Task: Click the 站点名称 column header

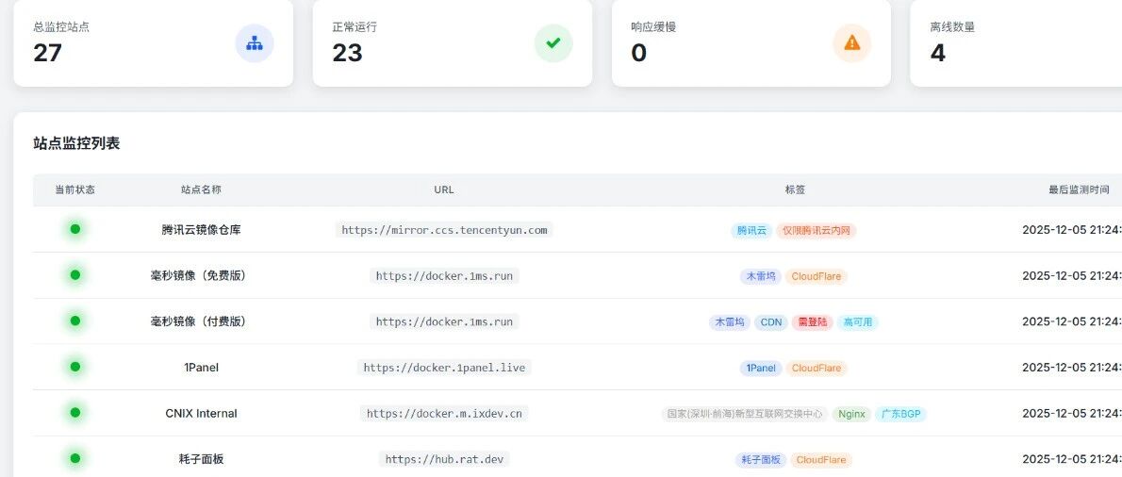Action: (x=201, y=189)
